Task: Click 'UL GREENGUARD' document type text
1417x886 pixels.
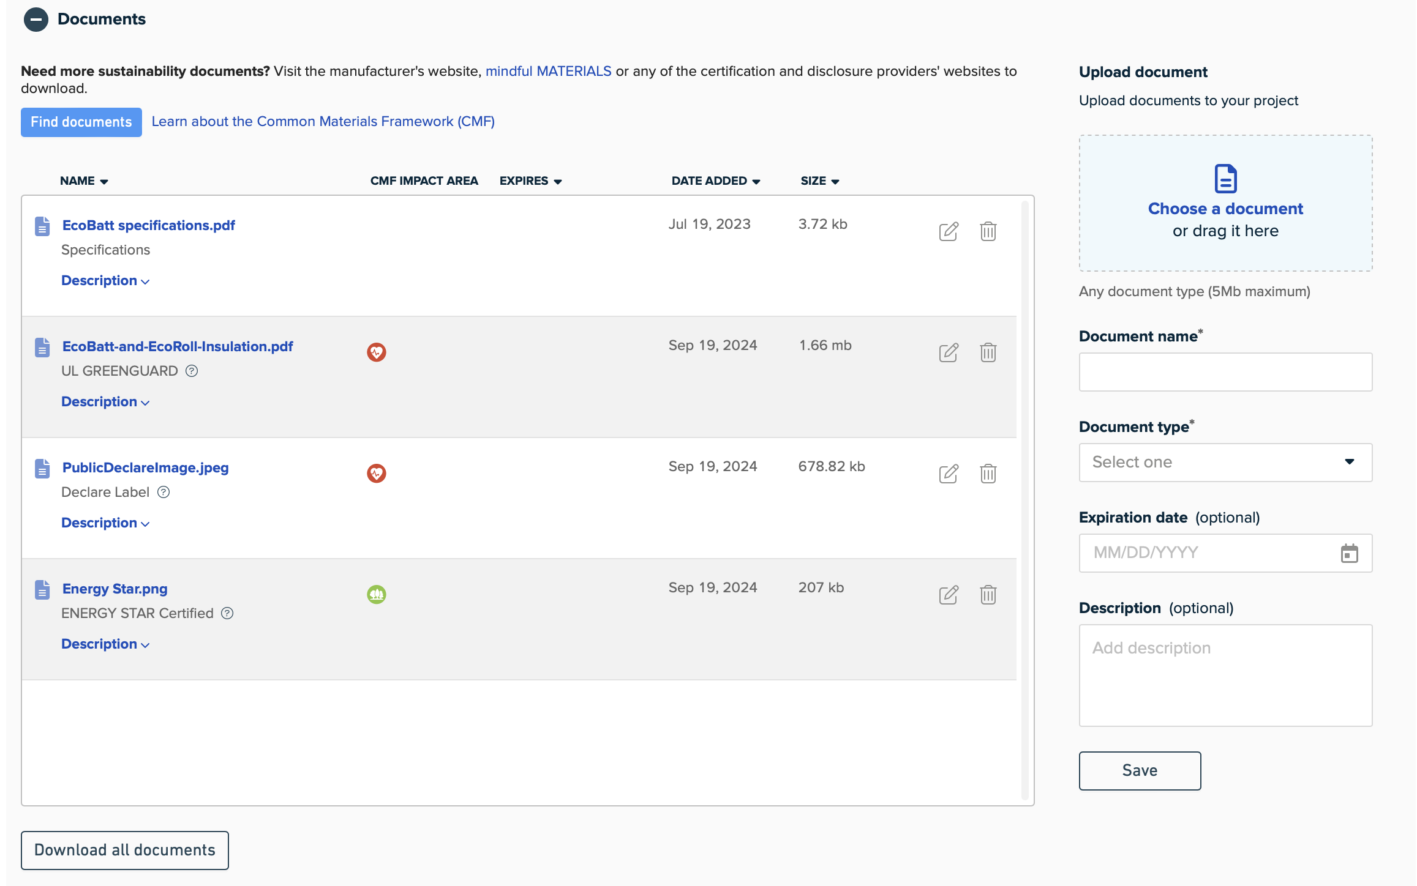Action: click(120, 371)
